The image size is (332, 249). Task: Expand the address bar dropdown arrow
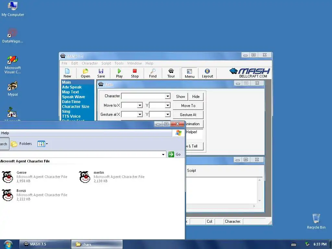tap(163, 154)
